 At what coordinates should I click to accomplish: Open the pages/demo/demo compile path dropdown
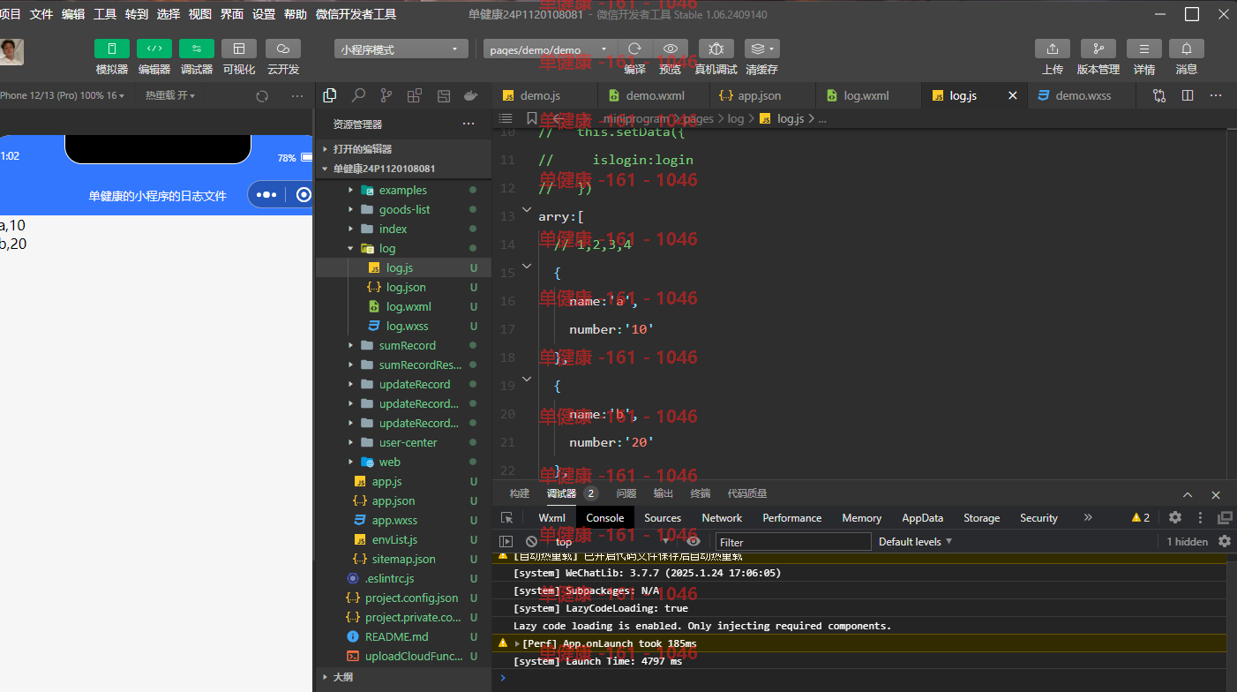pos(551,49)
